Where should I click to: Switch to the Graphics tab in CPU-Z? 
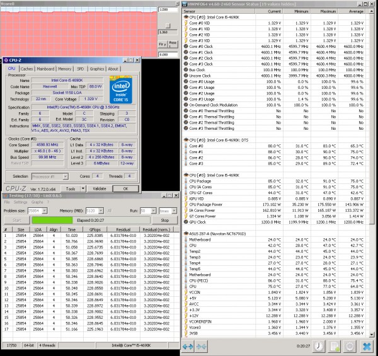(96, 69)
